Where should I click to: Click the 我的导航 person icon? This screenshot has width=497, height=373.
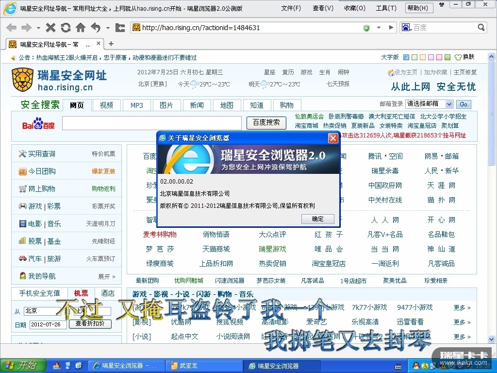22,276
